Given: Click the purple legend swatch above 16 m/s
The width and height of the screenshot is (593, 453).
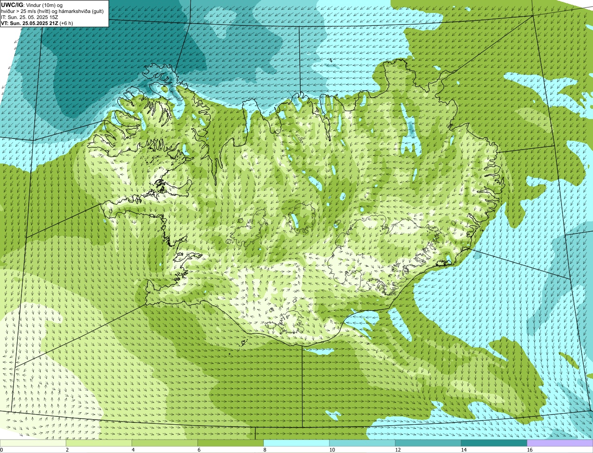Looking at the screenshot, I should tap(560, 443).
